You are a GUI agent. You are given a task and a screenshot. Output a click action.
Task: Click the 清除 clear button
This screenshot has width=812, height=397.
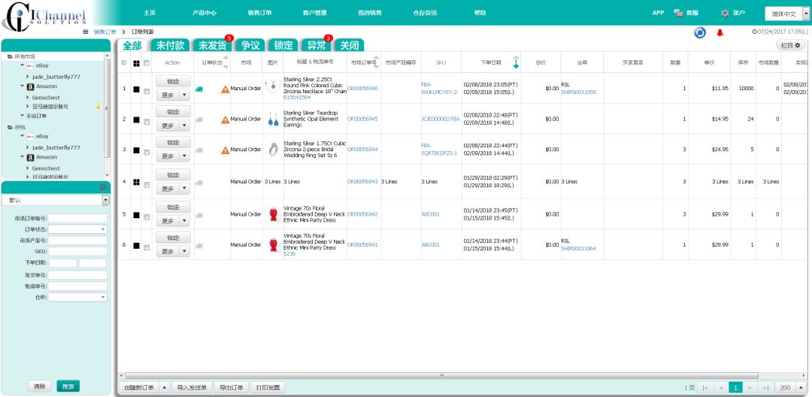coord(39,386)
